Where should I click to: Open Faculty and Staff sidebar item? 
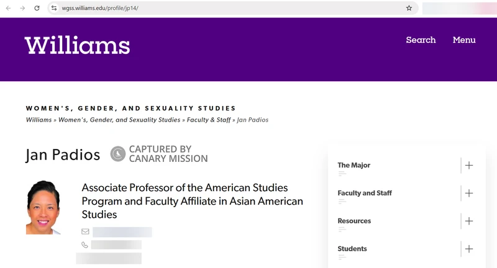click(365, 193)
